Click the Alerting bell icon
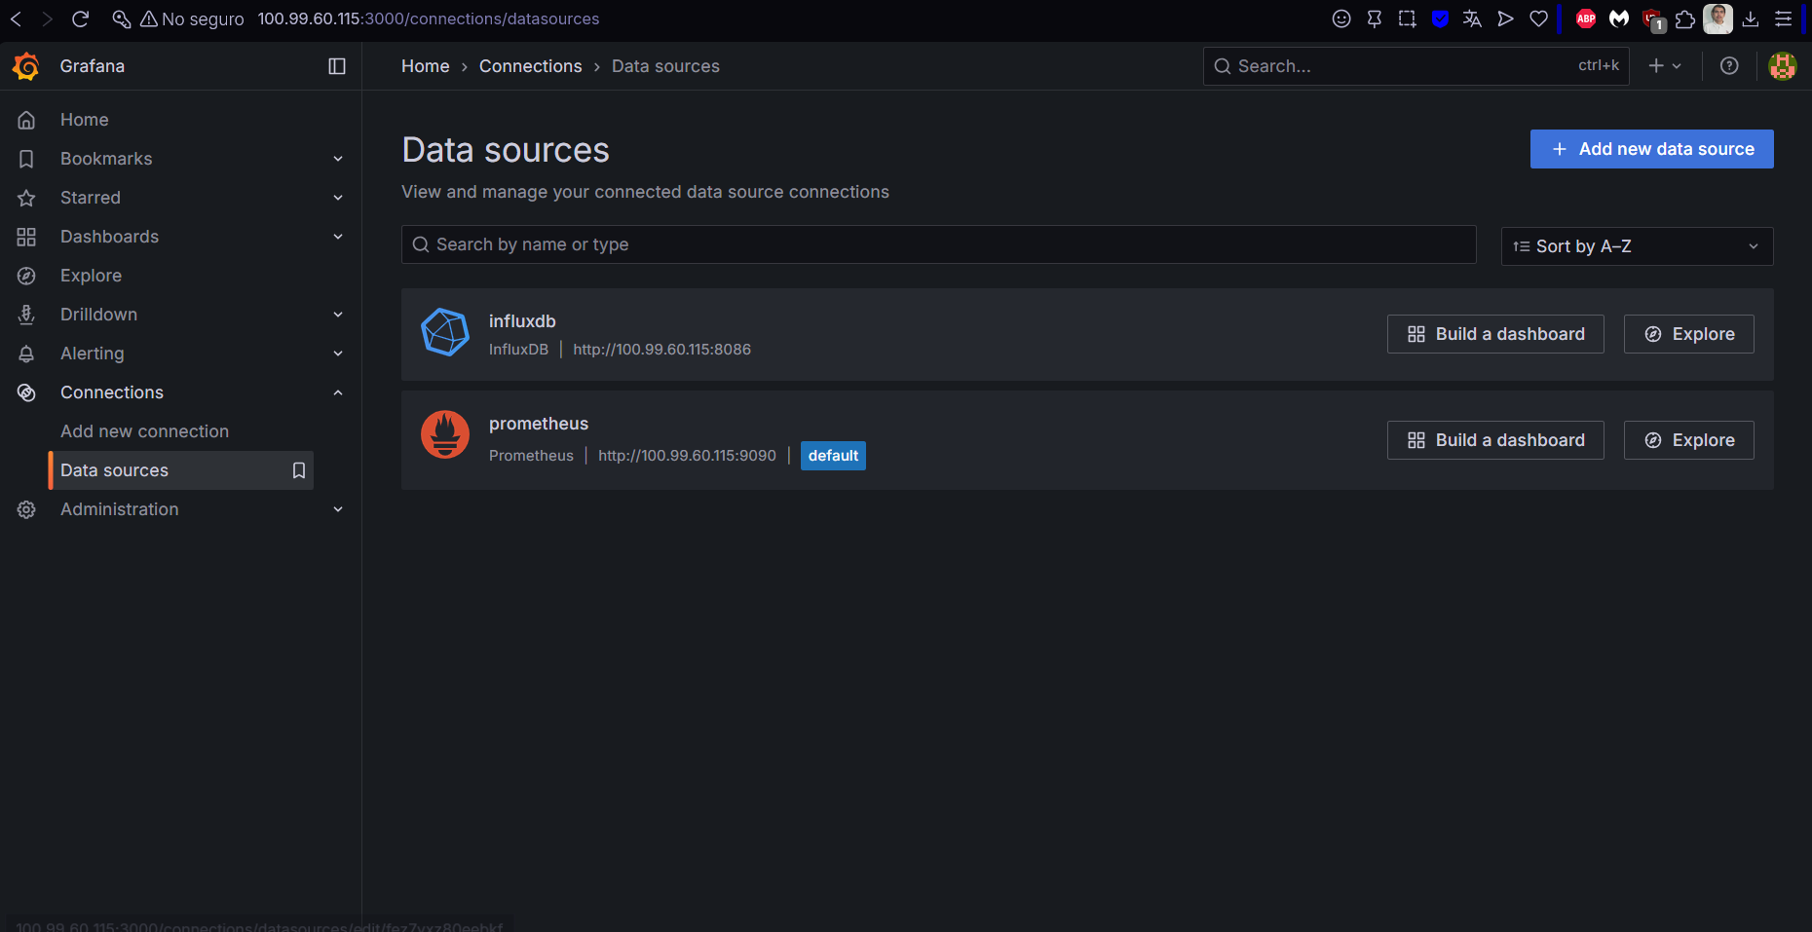 tap(26, 354)
